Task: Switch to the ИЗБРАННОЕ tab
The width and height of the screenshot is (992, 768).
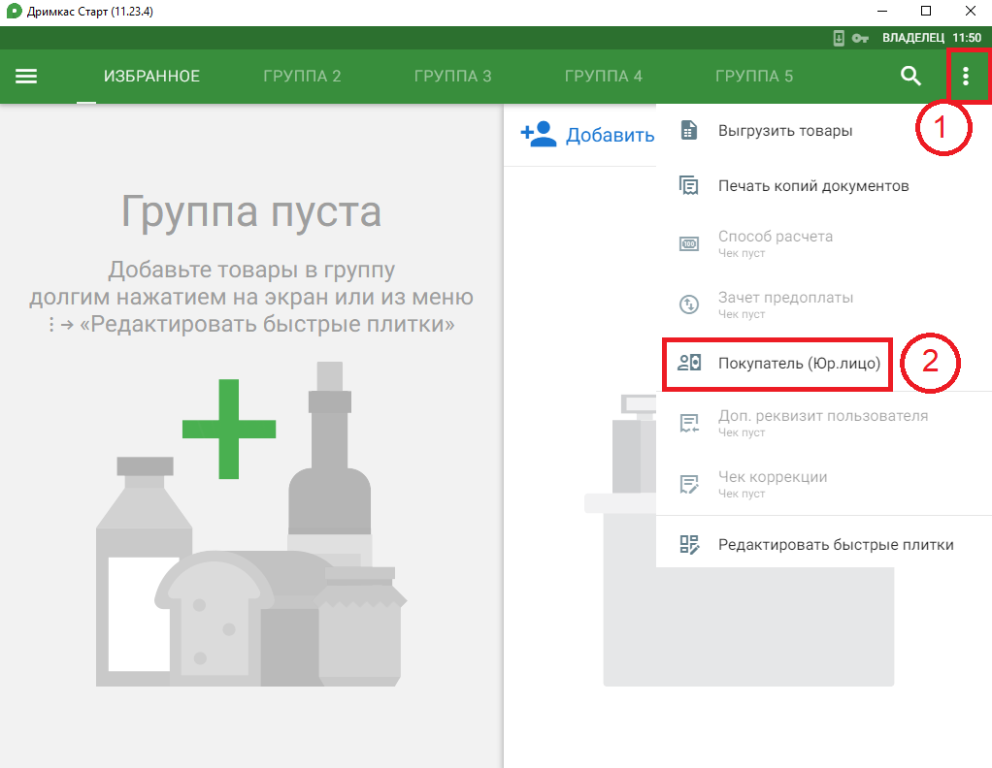Action: pyautogui.click(x=151, y=77)
